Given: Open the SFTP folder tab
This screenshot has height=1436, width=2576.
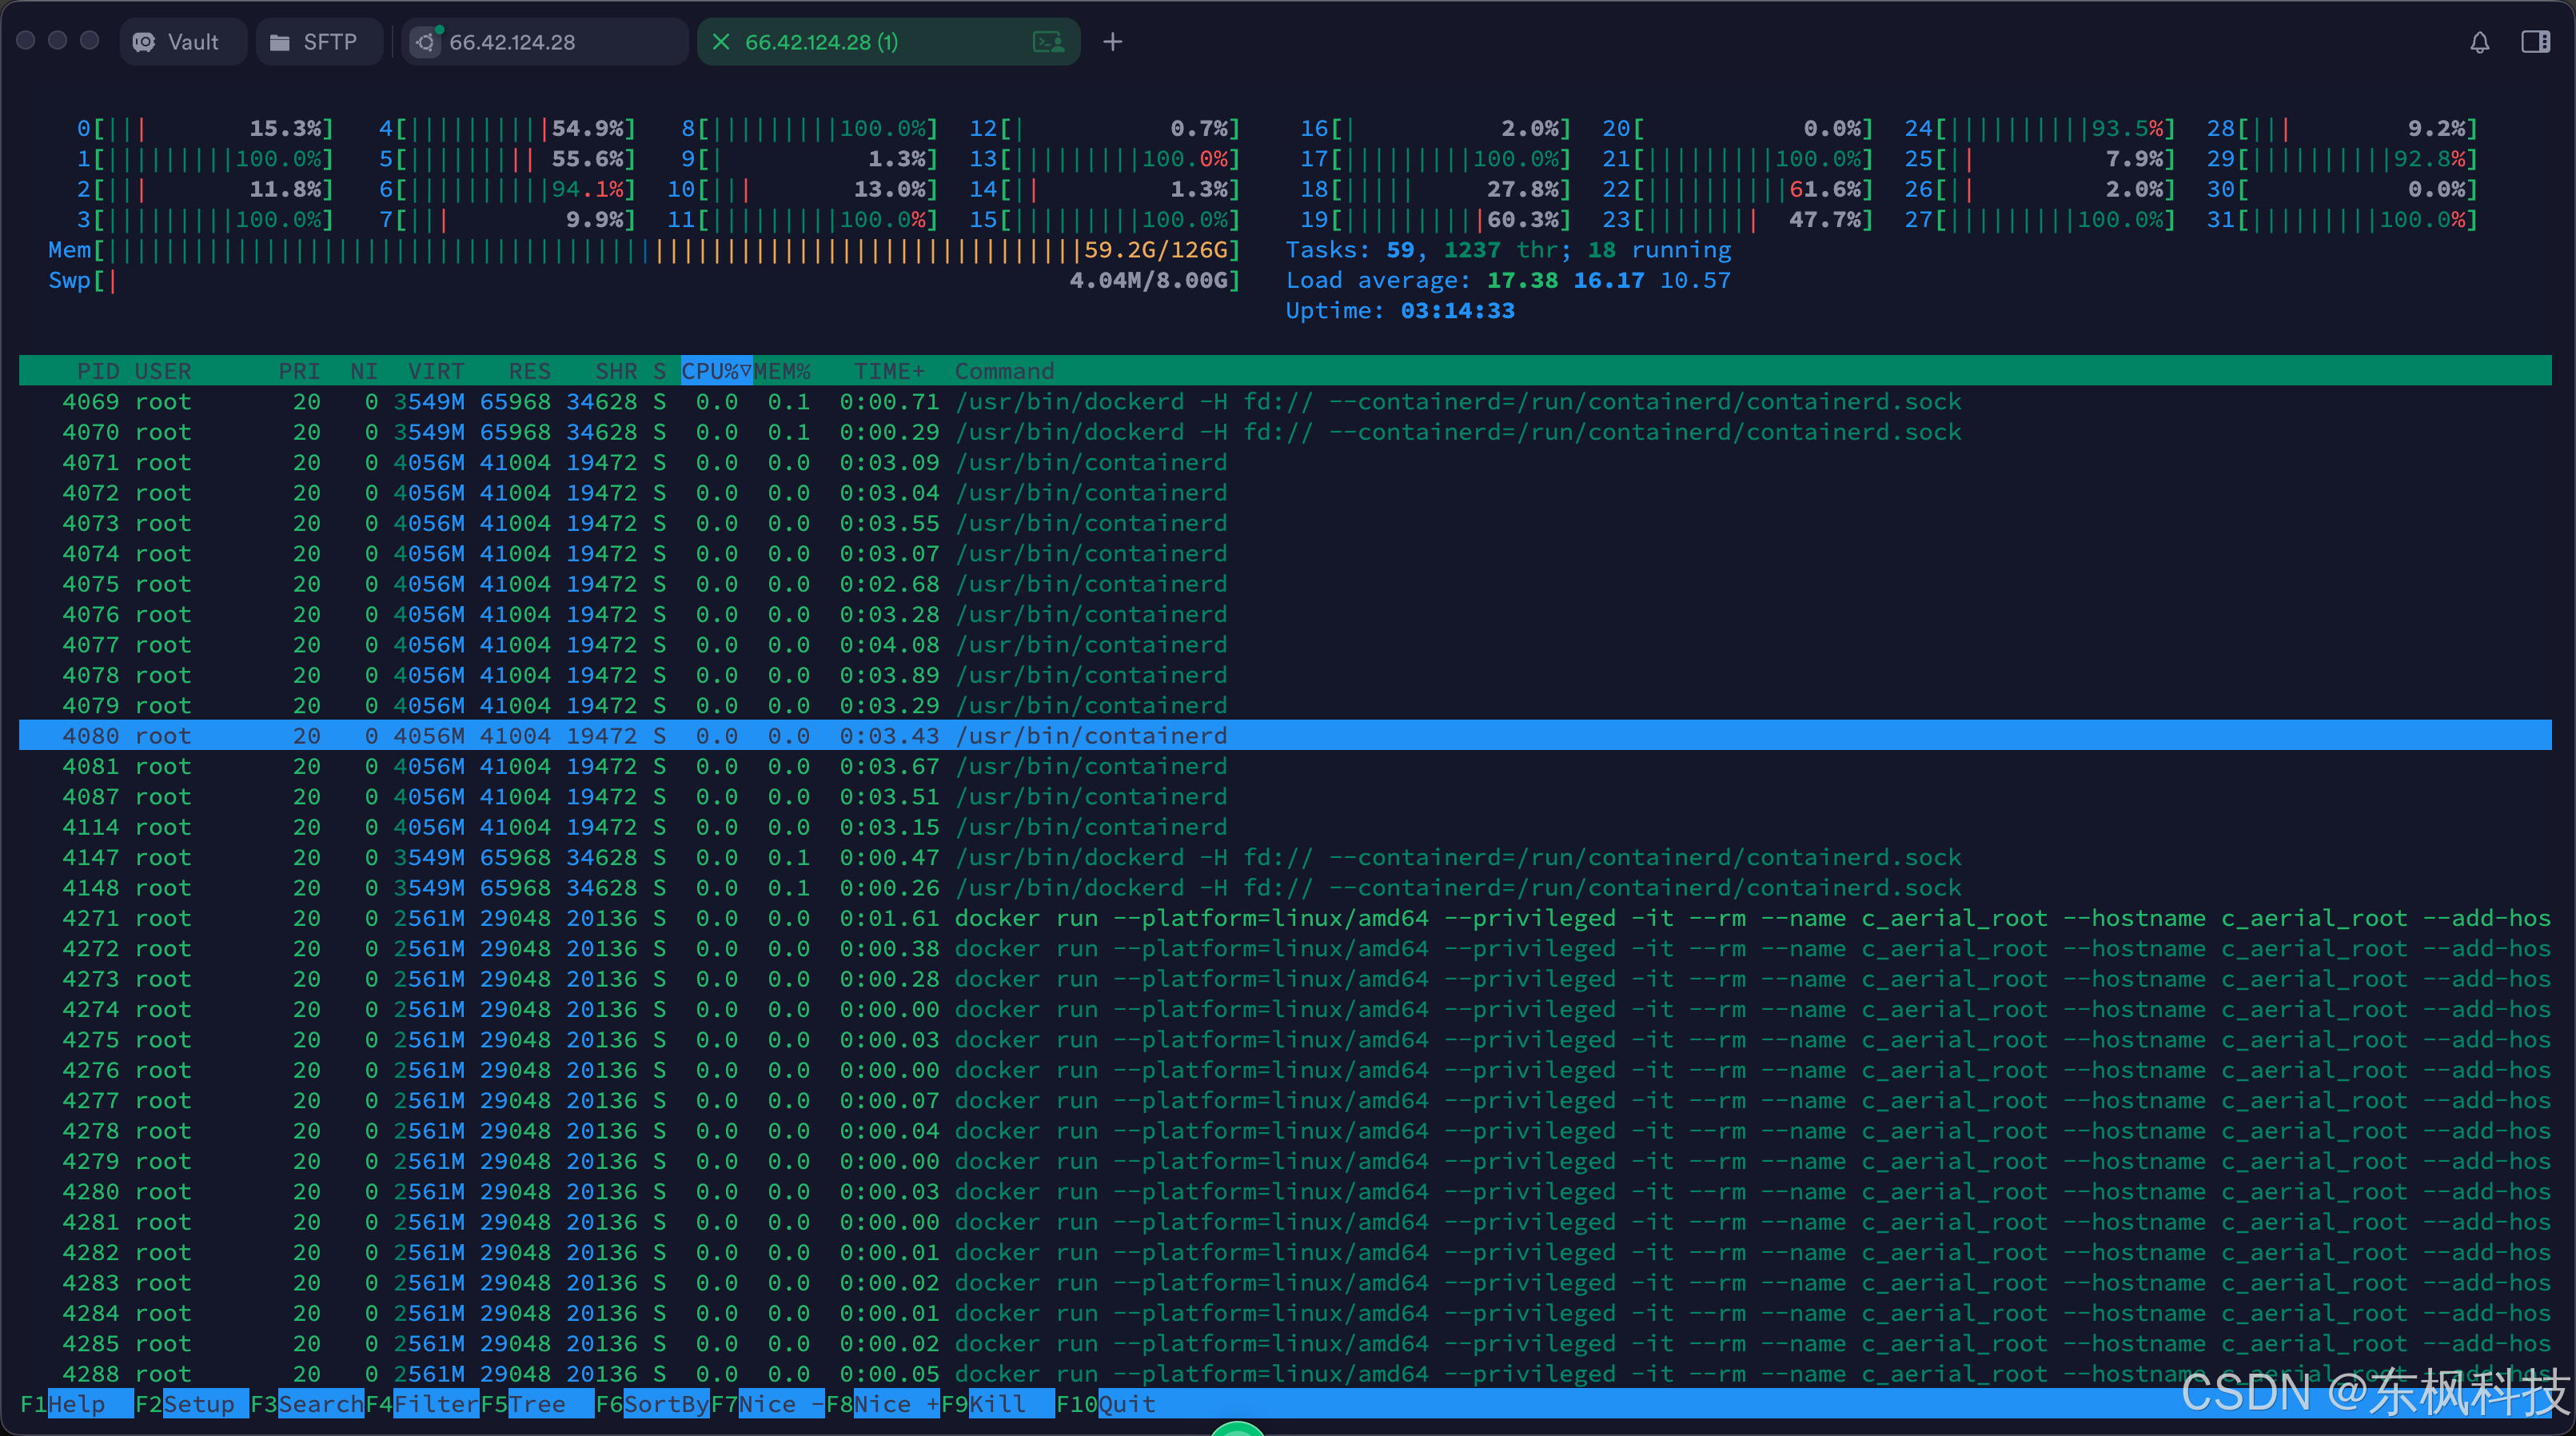Looking at the screenshot, I should click(x=318, y=42).
